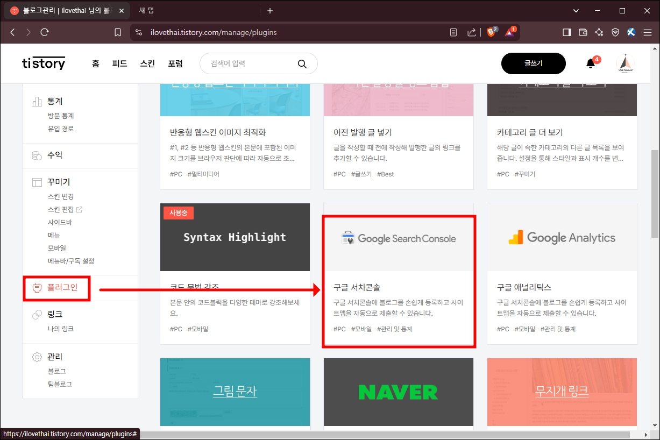This screenshot has height=440, width=660.
Task: Open 블로그 under 관리 in sidebar
Action: (x=57, y=371)
